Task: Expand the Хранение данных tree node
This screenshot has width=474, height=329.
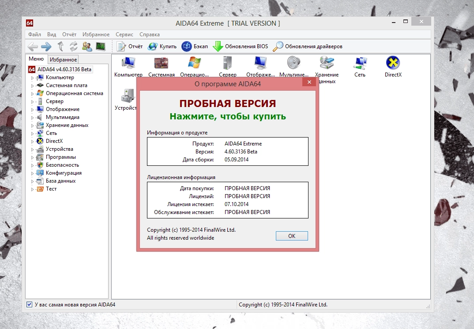Action: click(x=32, y=126)
